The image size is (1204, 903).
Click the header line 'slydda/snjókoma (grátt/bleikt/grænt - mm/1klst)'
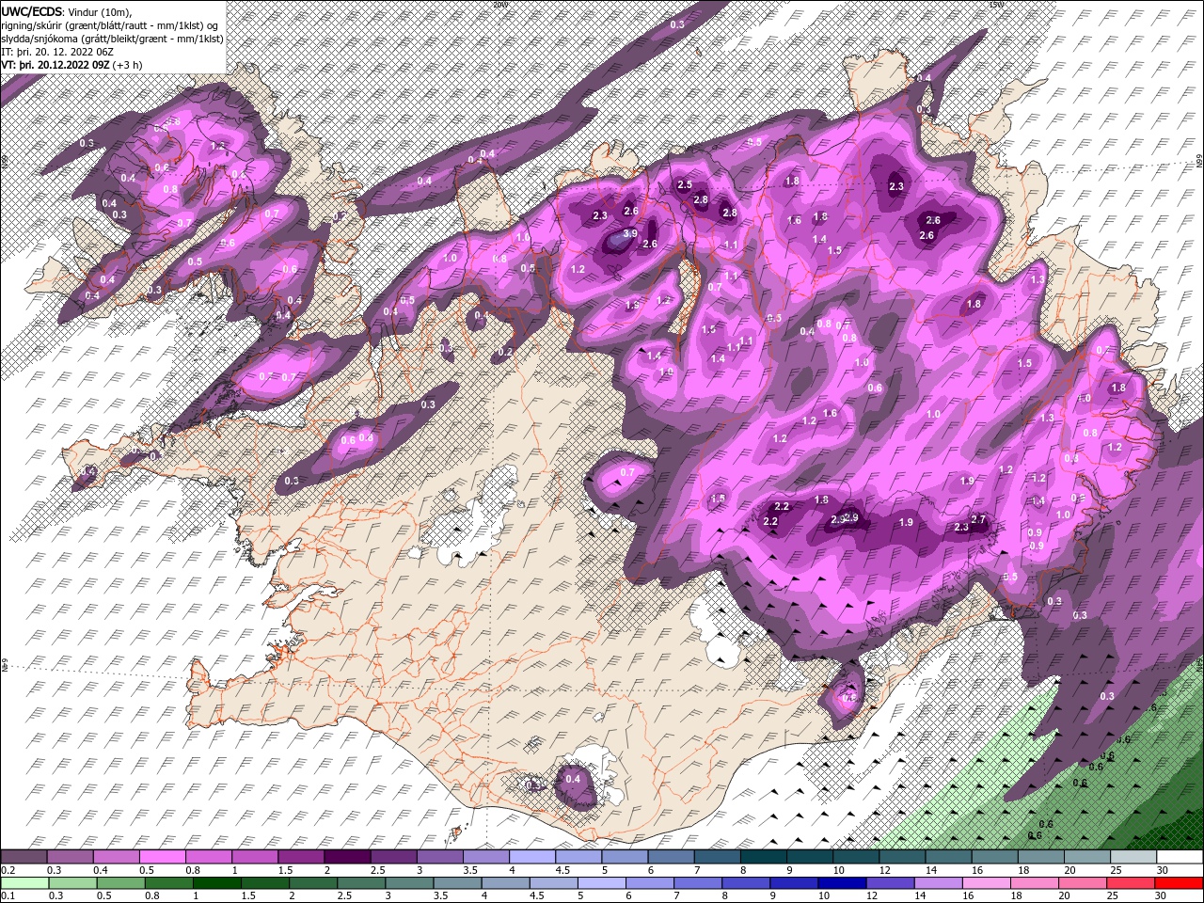[112, 39]
